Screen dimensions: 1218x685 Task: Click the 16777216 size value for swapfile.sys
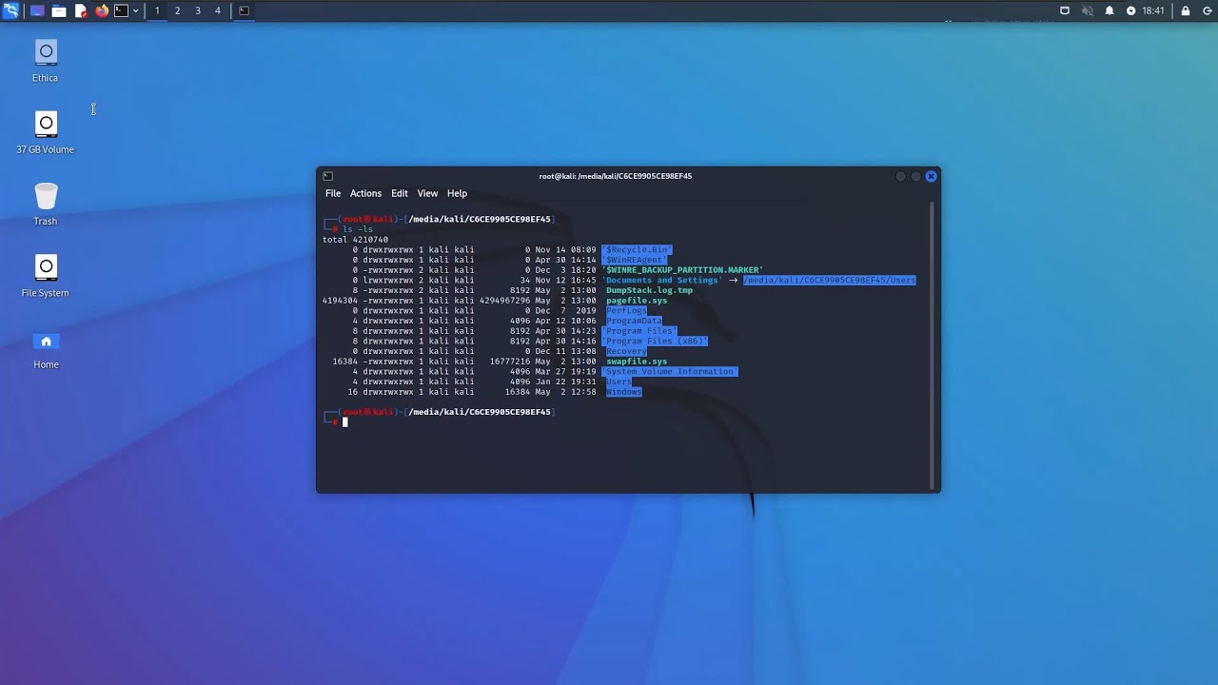pos(510,362)
